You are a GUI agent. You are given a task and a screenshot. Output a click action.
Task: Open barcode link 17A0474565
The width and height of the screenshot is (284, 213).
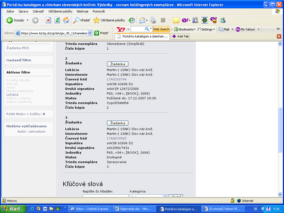click(116, 138)
